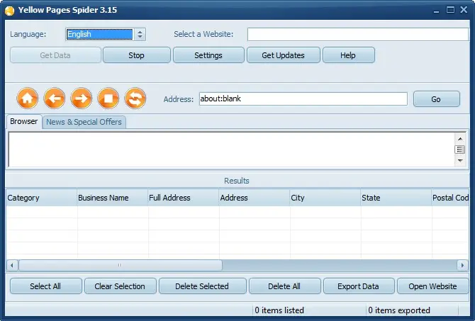Sort by the Category column header
This screenshot has height=321, width=475.
tap(42, 198)
